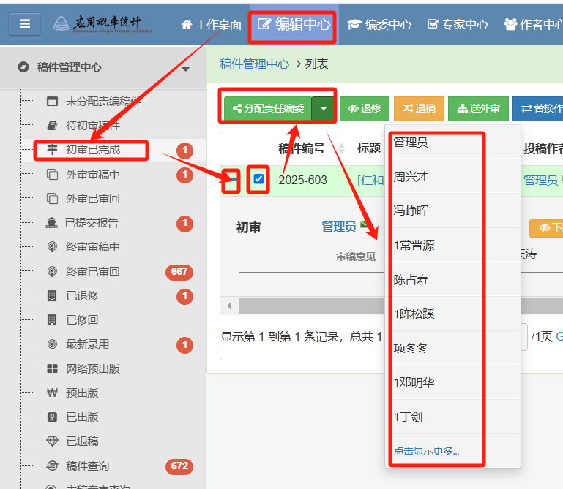
Task: Click the blue 替换 button
Action: pos(537,108)
